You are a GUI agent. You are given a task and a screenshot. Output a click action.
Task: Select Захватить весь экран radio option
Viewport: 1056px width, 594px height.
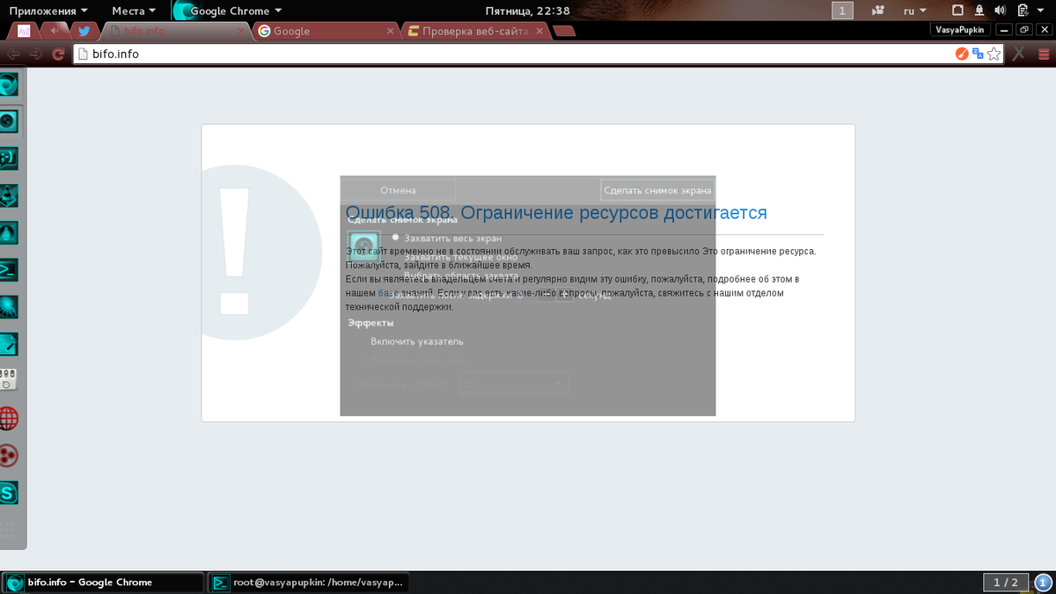coord(446,238)
